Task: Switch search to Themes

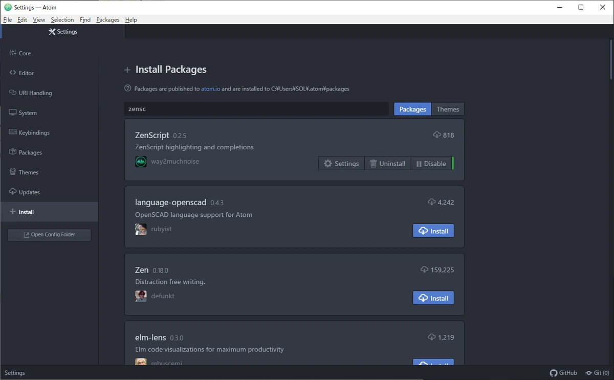Action: pyautogui.click(x=448, y=109)
